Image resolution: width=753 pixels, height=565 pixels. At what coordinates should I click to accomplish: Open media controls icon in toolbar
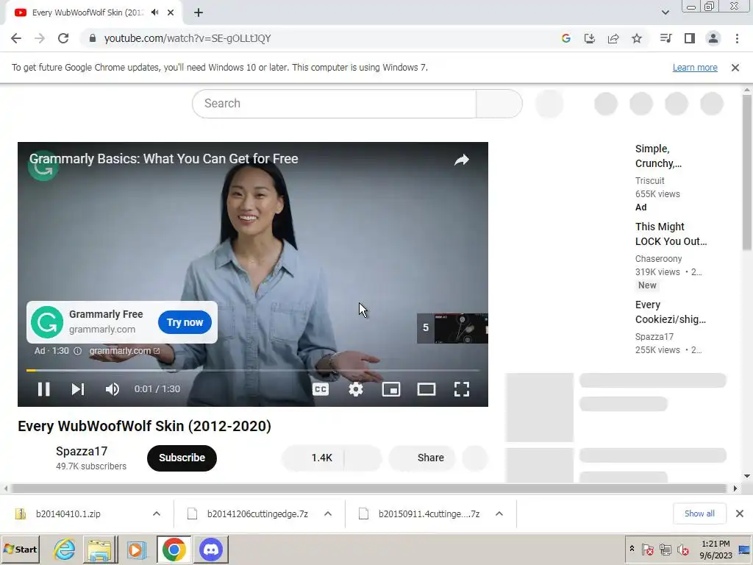[665, 38]
